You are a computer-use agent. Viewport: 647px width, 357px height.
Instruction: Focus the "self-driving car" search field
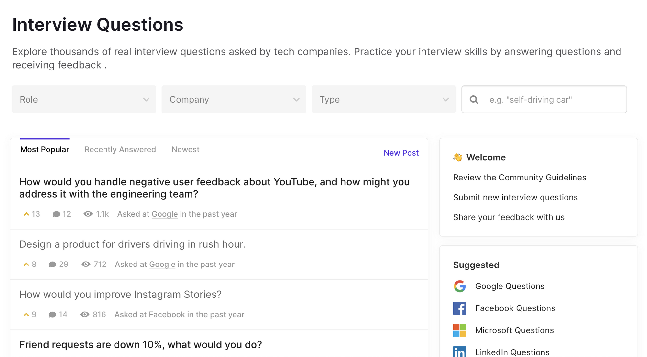tap(544, 99)
